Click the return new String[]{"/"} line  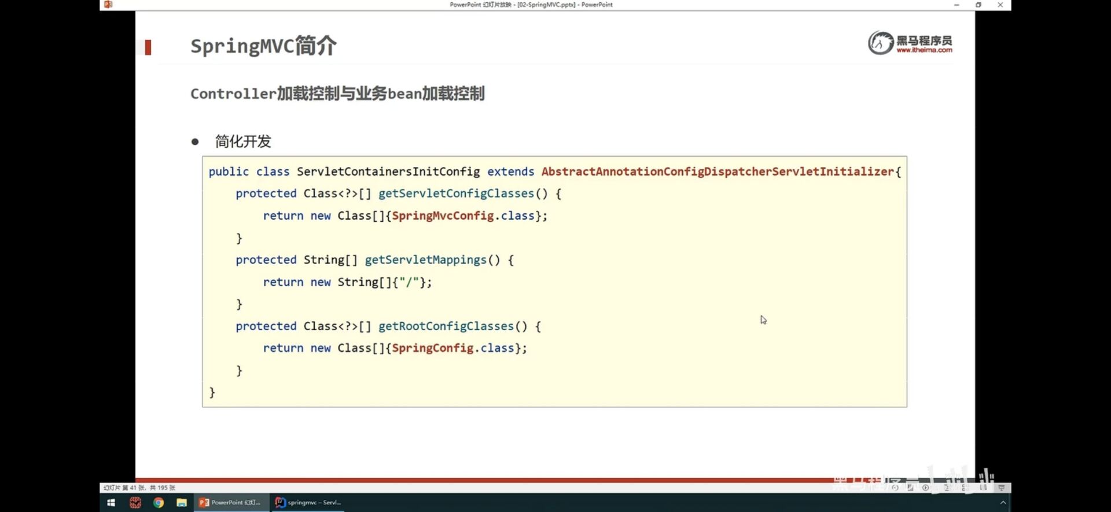[x=347, y=282]
